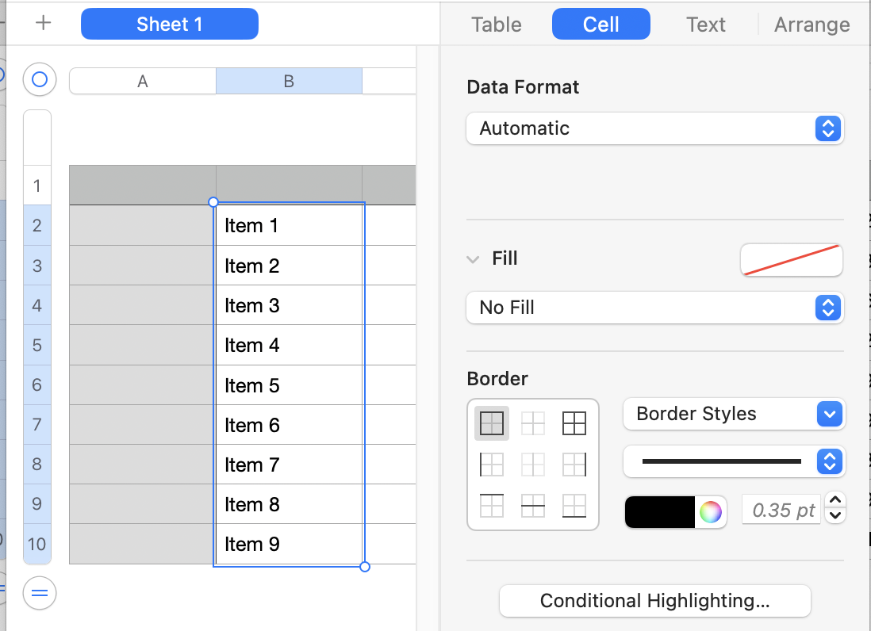The width and height of the screenshot is (871, 631).
Task: Open the color wheel for border color
Action: click(x=711, y=512)
